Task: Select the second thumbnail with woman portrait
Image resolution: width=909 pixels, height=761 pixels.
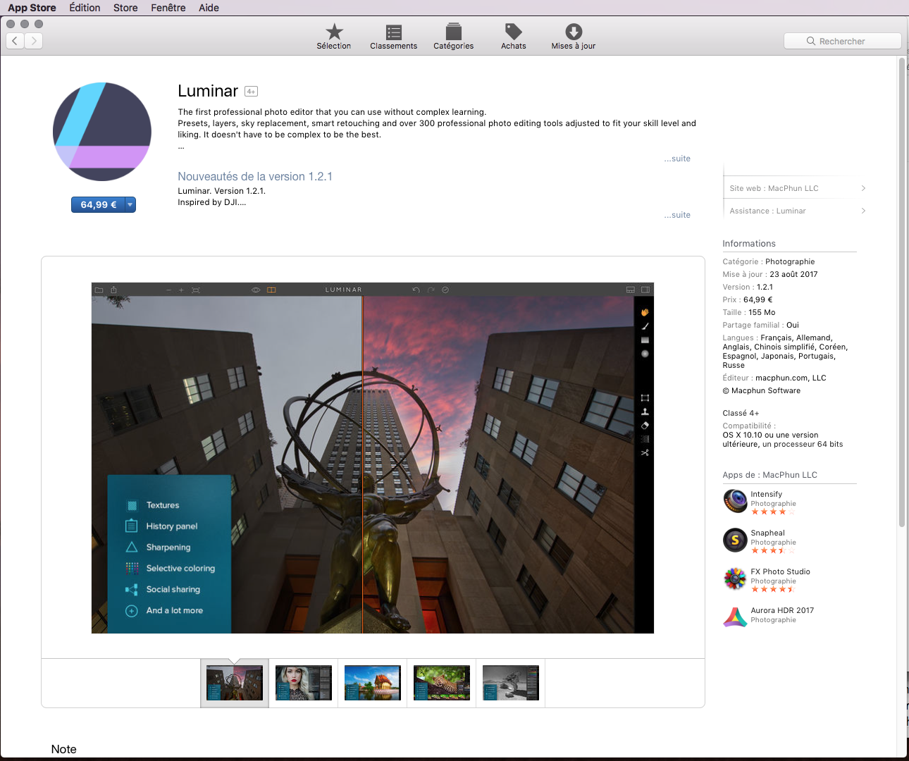Action: (x=304, y=683)
